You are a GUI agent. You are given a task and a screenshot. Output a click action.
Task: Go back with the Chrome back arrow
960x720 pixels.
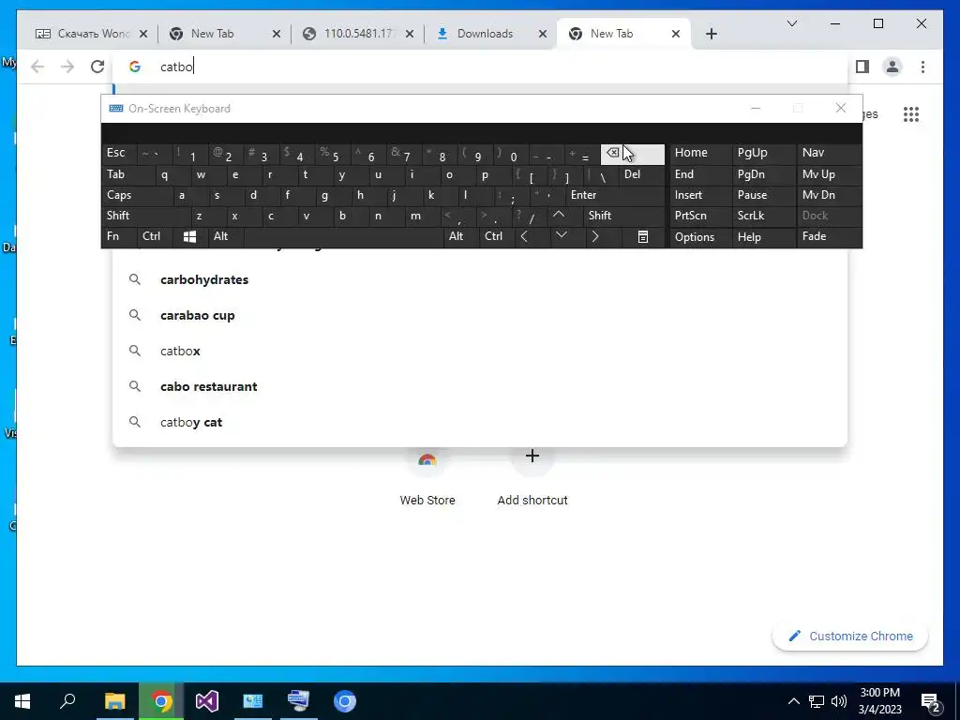click(x=37, y=67)
